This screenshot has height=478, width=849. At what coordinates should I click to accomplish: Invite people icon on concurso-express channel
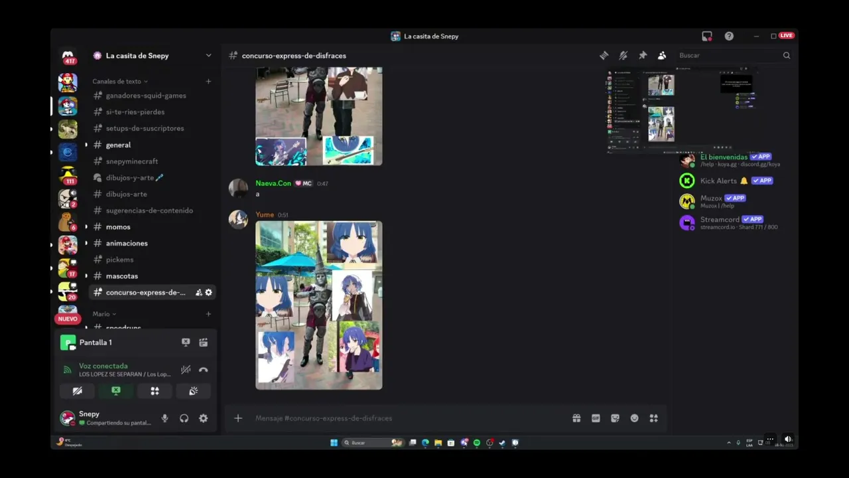(198, 292)
